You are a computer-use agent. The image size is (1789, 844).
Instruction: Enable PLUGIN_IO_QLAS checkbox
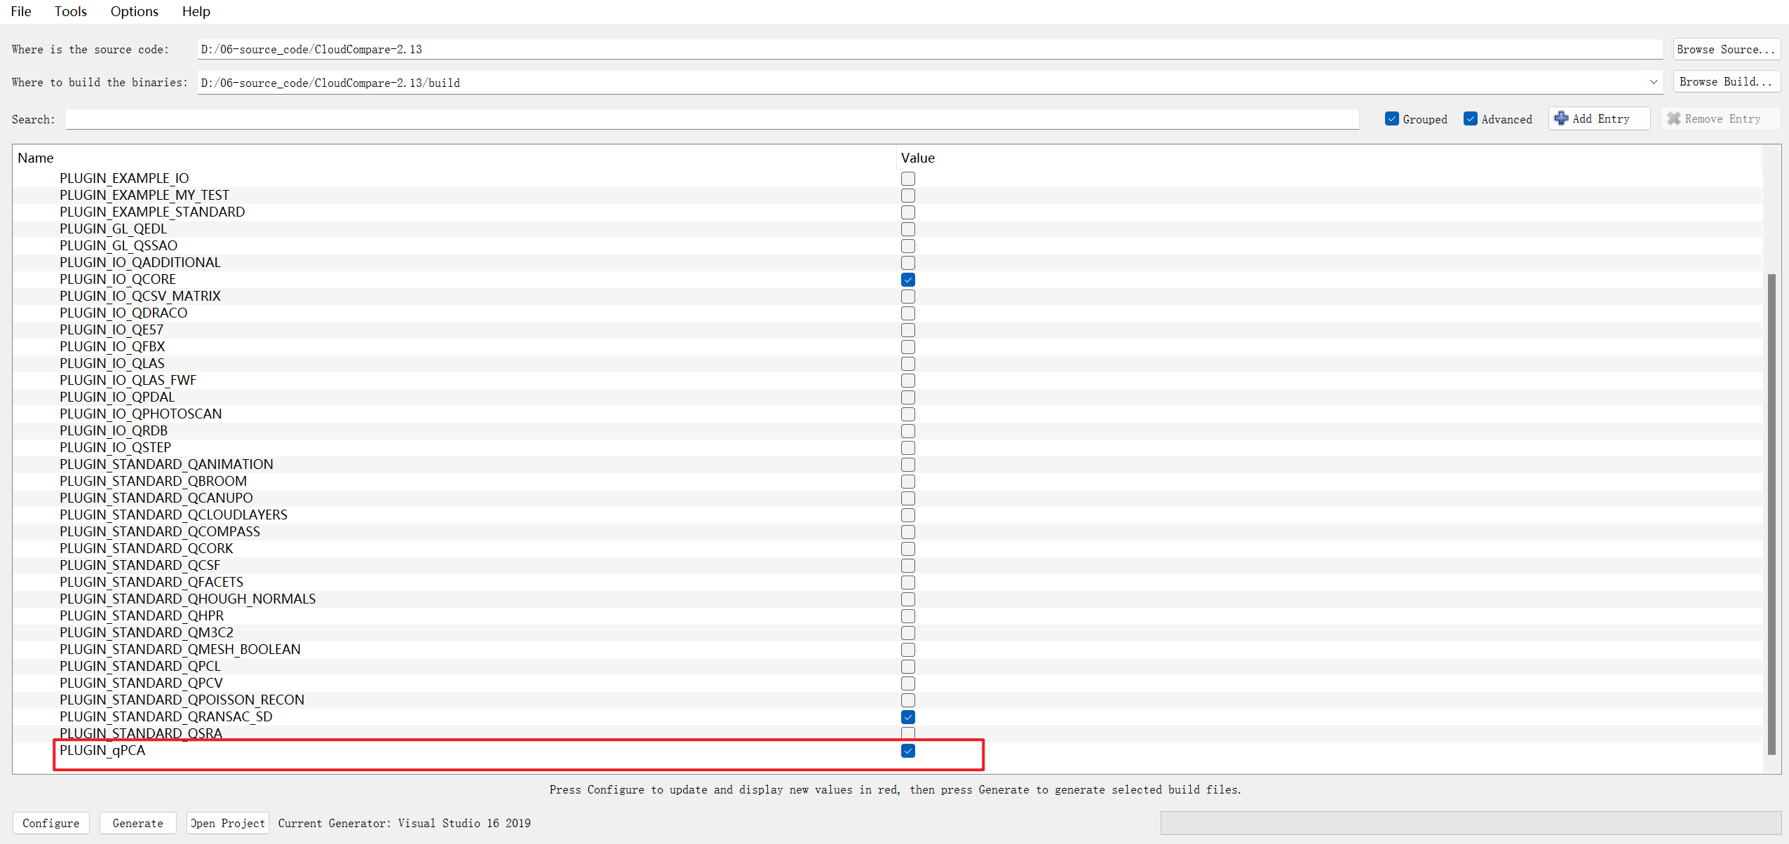(907, 364)
